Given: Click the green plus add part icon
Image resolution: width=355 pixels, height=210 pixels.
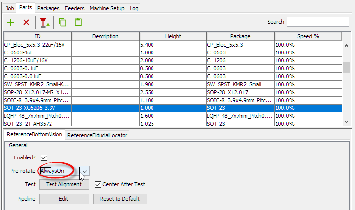Looking at the screenshot, I should click(x=11, y=22).
